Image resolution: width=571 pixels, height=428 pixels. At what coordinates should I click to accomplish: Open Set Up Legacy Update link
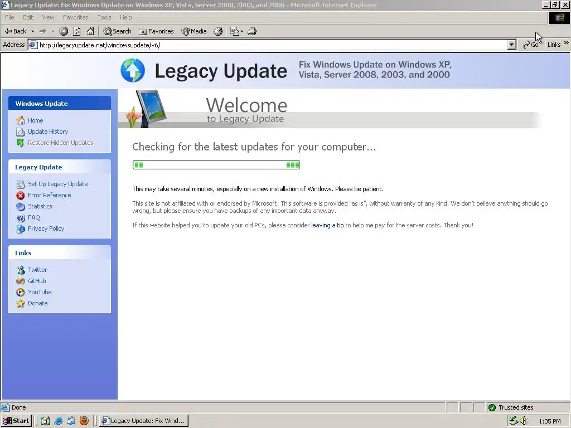tap(58, 184)
